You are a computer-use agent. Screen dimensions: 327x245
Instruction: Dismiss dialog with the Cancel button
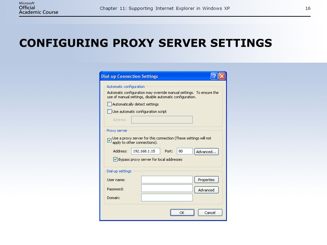tap(210, 212)
